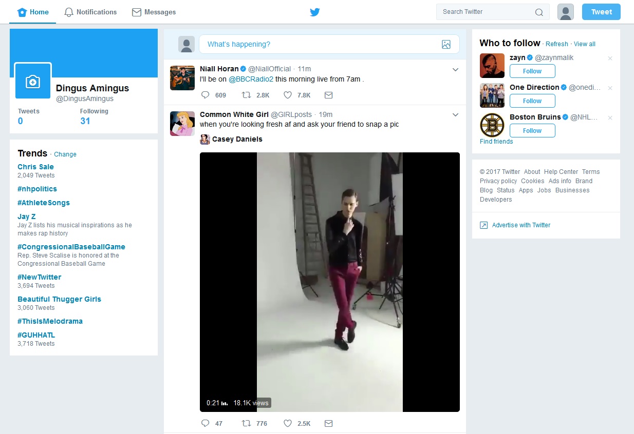
Task: Open the Chris Sale trend
Action: tap(35, 167)
